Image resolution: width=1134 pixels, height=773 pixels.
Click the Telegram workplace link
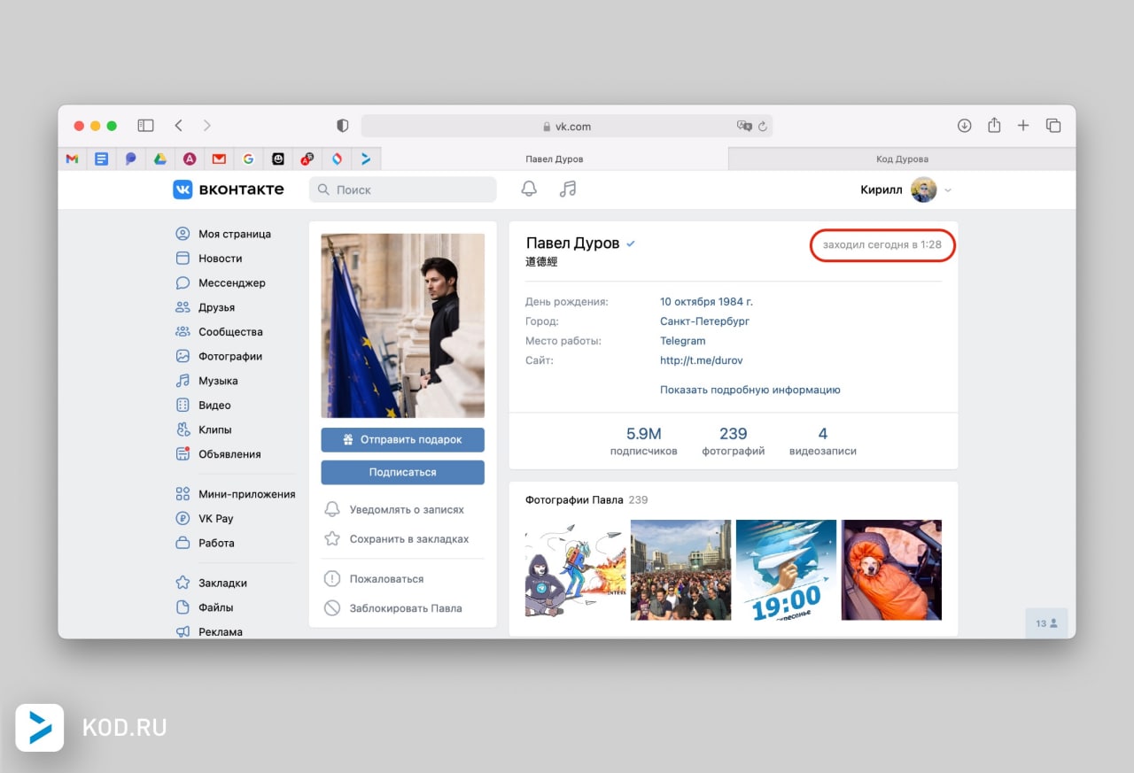[683, 341]
